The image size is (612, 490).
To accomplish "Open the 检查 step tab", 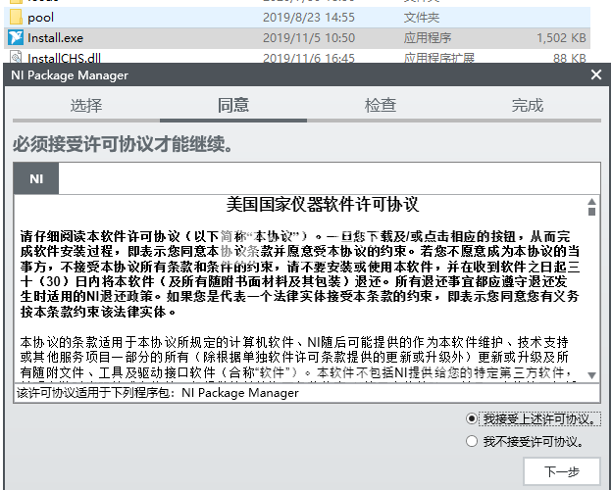I will tap(381, 106).
